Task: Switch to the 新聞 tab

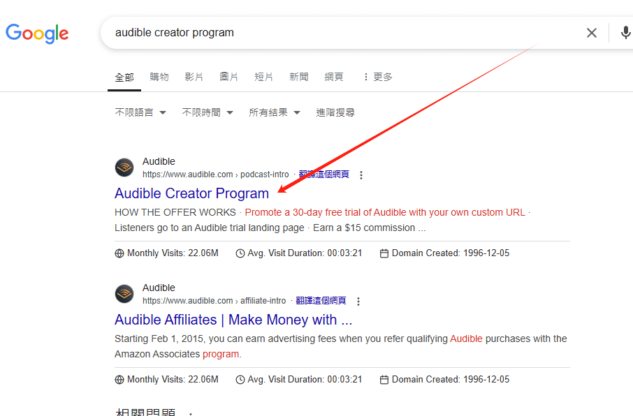Action: pyautogui.click(x=299, y=77)
